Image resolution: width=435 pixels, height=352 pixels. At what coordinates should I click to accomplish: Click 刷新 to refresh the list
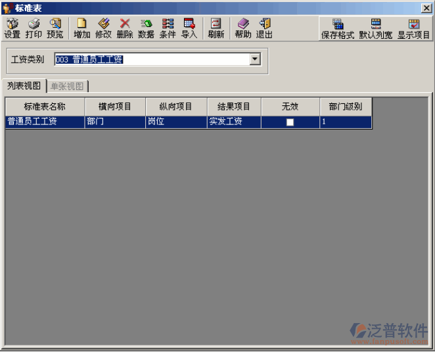click(216, 28)
